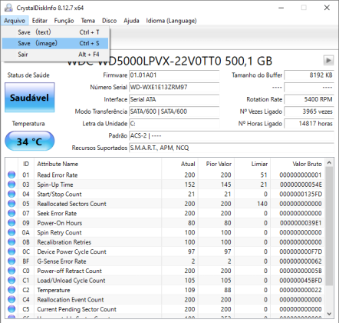Click status orb for Reallocation Event Count

click(12, 299)
